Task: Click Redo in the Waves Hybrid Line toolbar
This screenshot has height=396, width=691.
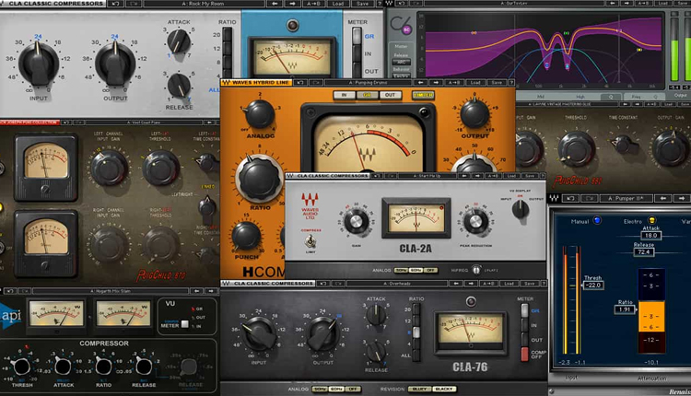Action: (316, 82)
